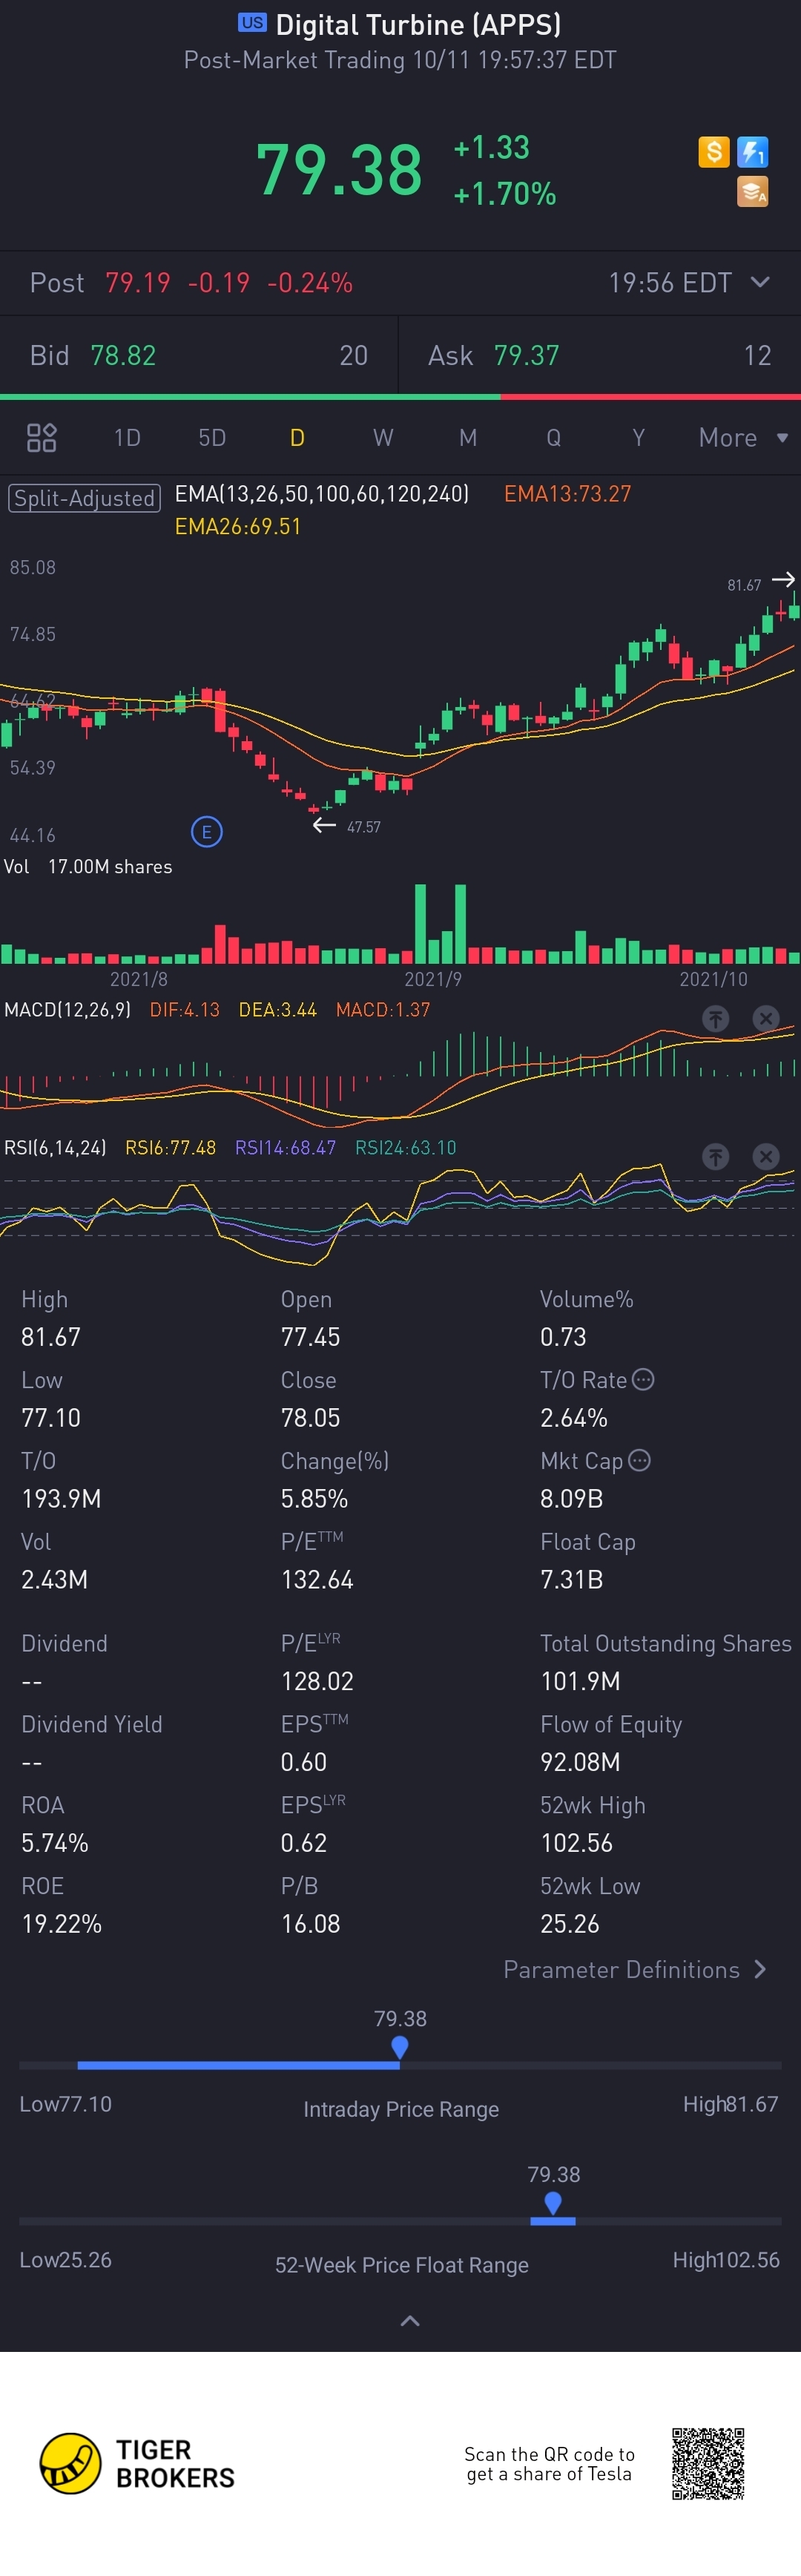Toggle the Split-Adjusted button
Screen dimensions: 801x2576
pyautogui.click(x=84, y=498)
